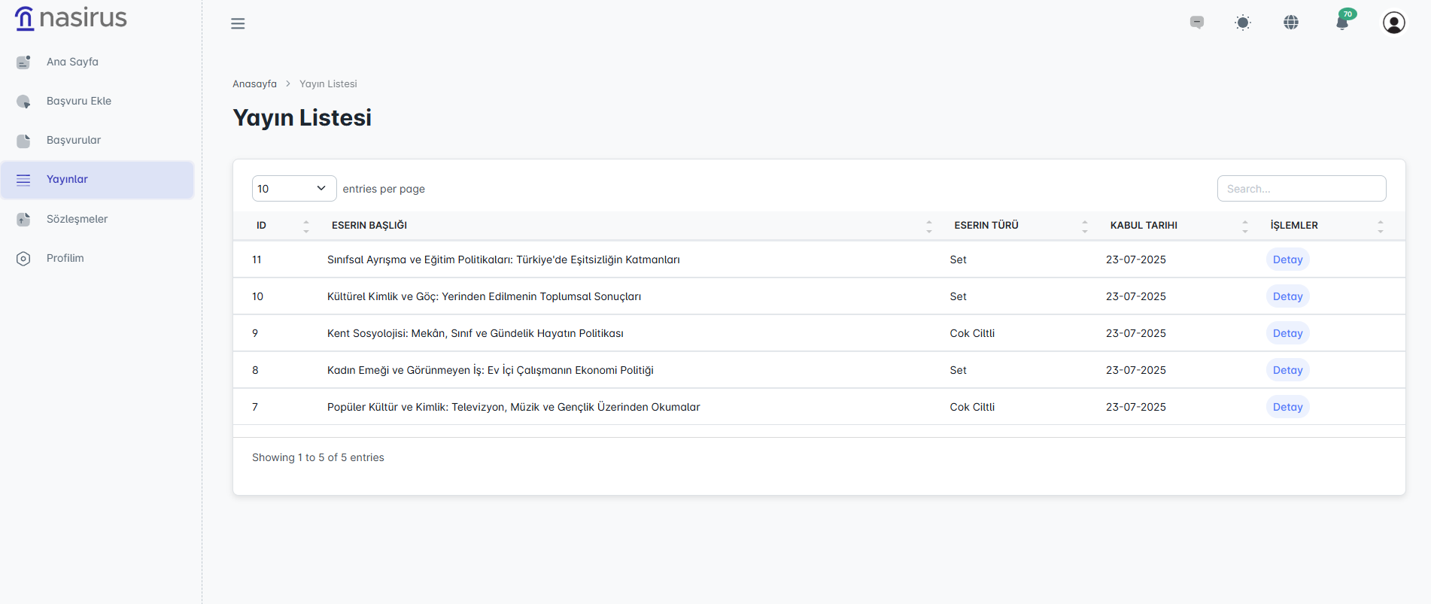Image resolution: width=1431 pixels, height=604 pixels.
Task: Focus the table Search field
Action: tap(1301, 189)
